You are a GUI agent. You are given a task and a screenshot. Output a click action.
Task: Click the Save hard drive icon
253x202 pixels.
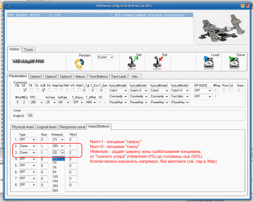[x=234, y=62]
